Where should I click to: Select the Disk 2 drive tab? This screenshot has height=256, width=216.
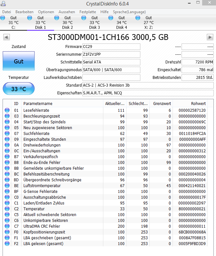point(68,23)
